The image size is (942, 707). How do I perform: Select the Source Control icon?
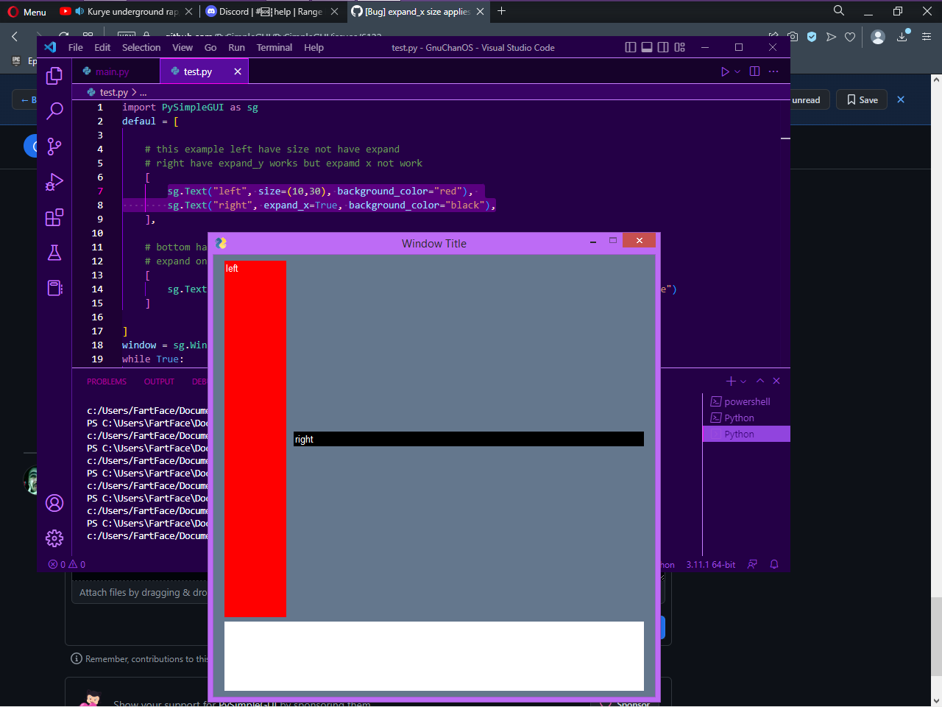pos(54,146)
